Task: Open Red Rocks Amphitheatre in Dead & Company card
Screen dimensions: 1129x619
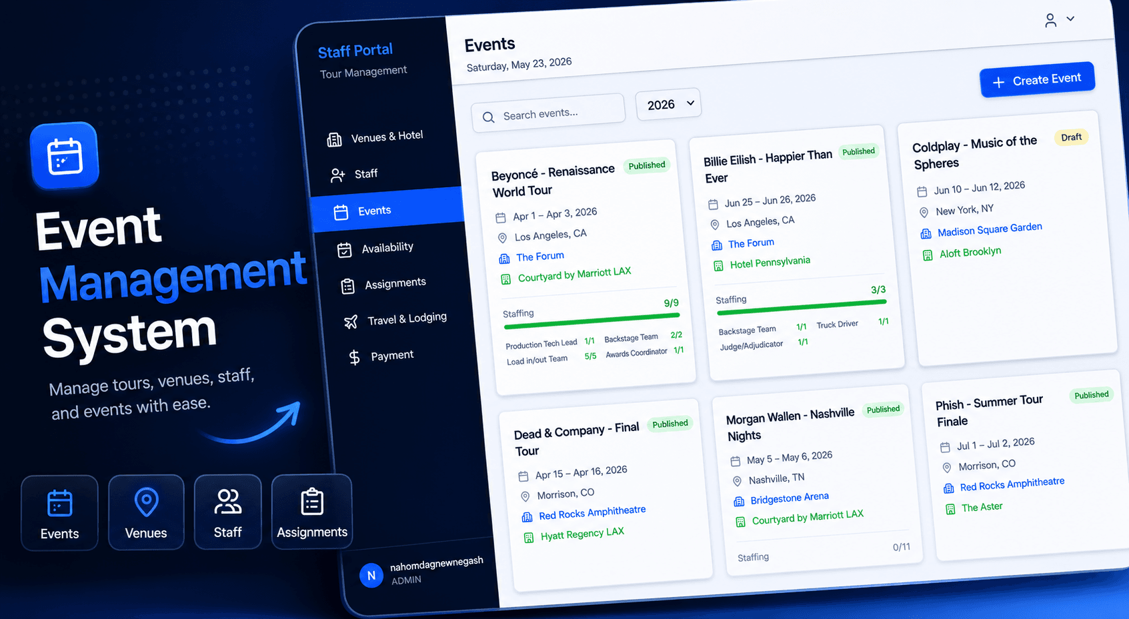Action: point(592,513)
